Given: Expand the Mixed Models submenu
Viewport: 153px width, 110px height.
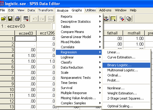Looking at the screenshot, I should coord(79,42).
